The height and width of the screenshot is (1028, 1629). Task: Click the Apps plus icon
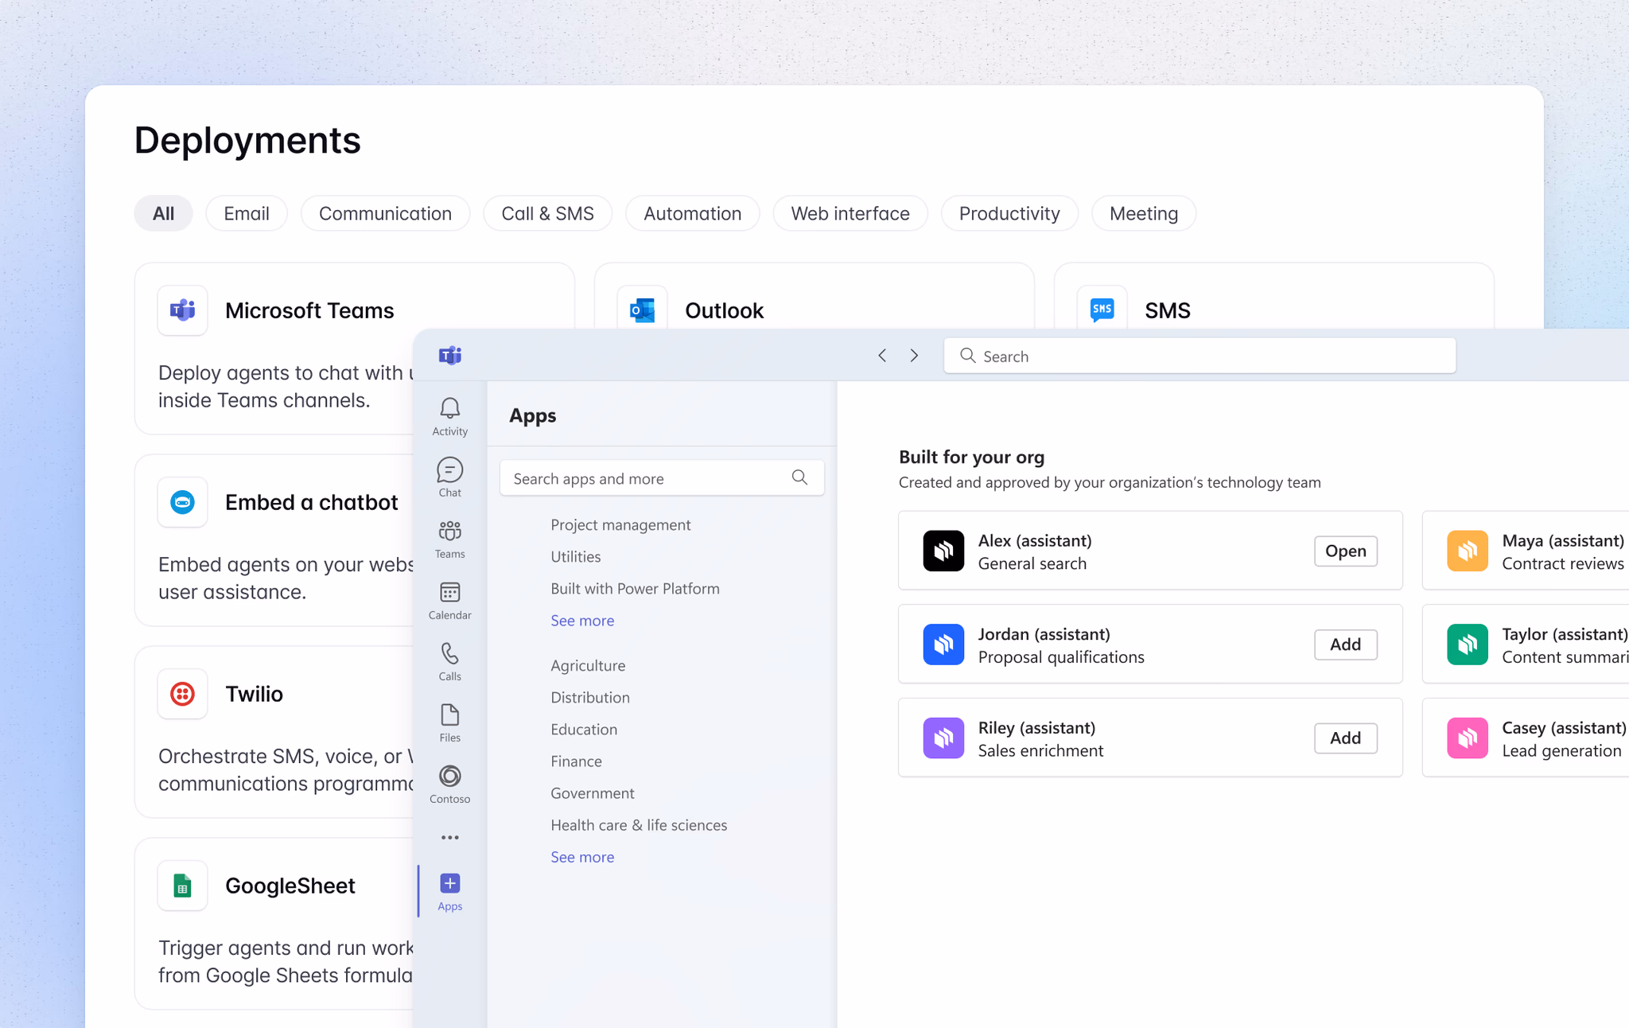click(x=449, y=884)
